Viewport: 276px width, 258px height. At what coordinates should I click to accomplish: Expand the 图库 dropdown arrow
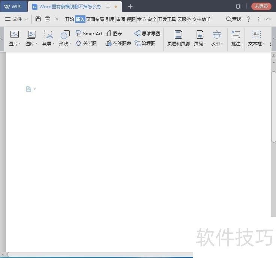37,43
